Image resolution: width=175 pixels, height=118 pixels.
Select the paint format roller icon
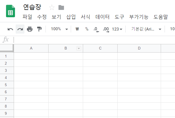pyautogui.click(x=39, y=29)
